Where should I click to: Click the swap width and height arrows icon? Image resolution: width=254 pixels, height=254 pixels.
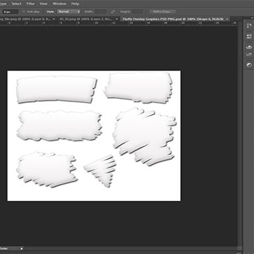coord(113,11)
